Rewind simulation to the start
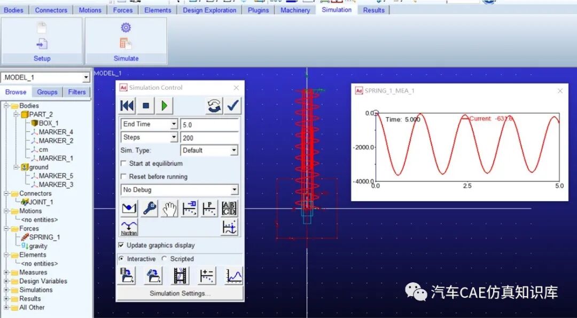577x318 pixels. 127,106
